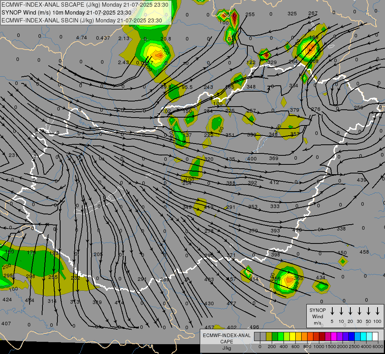Click the map value '412'
Viewport: 385px width, 354px height.
[x=274, y=182]
